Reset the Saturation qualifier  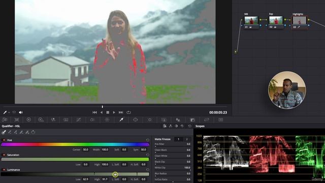pyautogui.click(x=148, y=155)
